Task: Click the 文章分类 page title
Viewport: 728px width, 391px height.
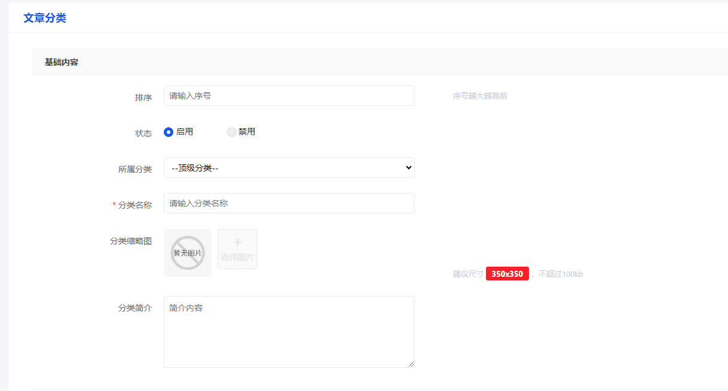Action: point(45,18)
